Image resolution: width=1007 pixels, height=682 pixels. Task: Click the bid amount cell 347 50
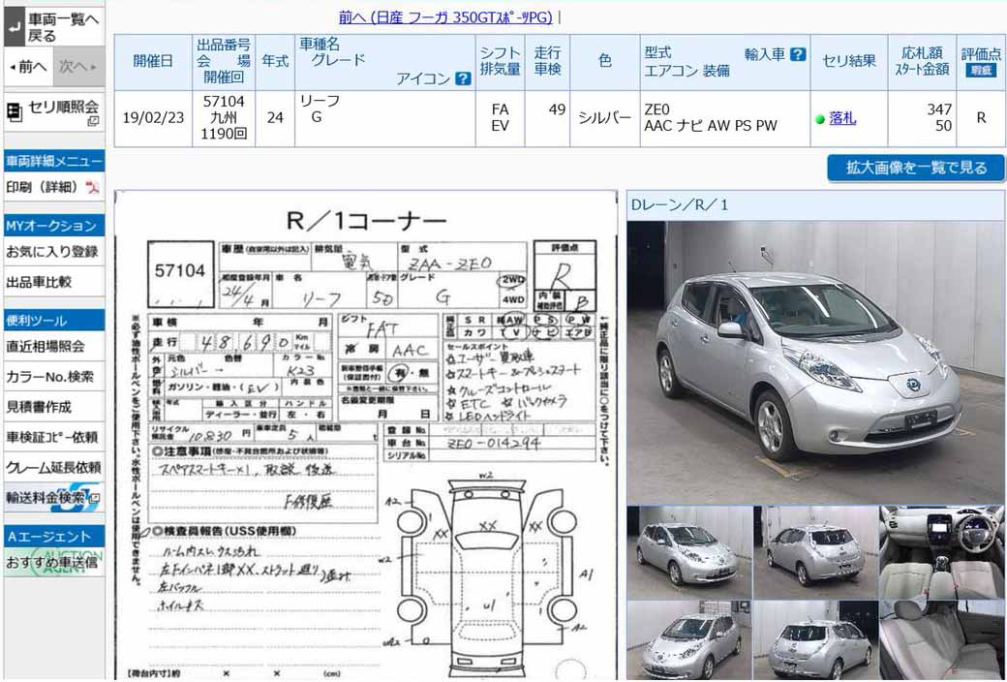click(922, 118)
